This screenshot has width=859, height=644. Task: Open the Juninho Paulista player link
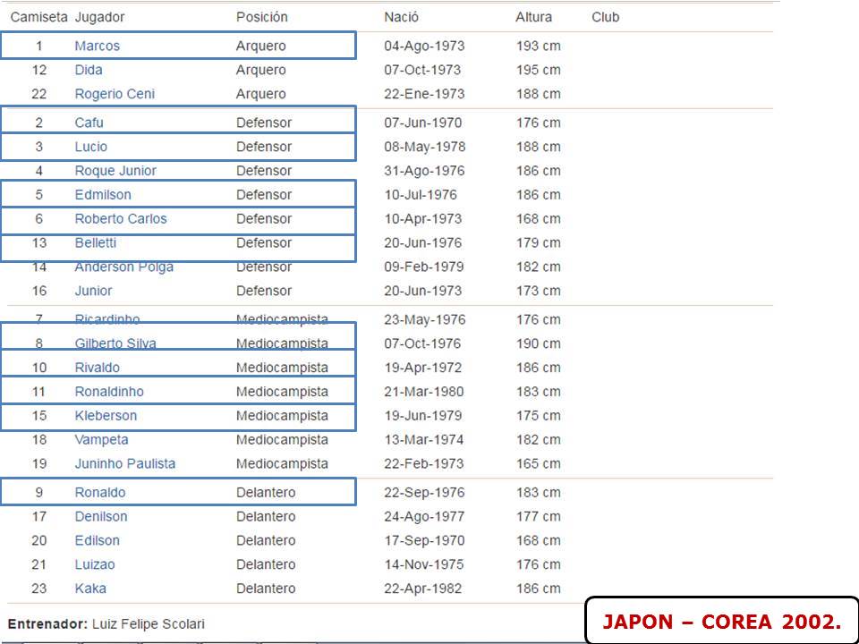[125, 464]
